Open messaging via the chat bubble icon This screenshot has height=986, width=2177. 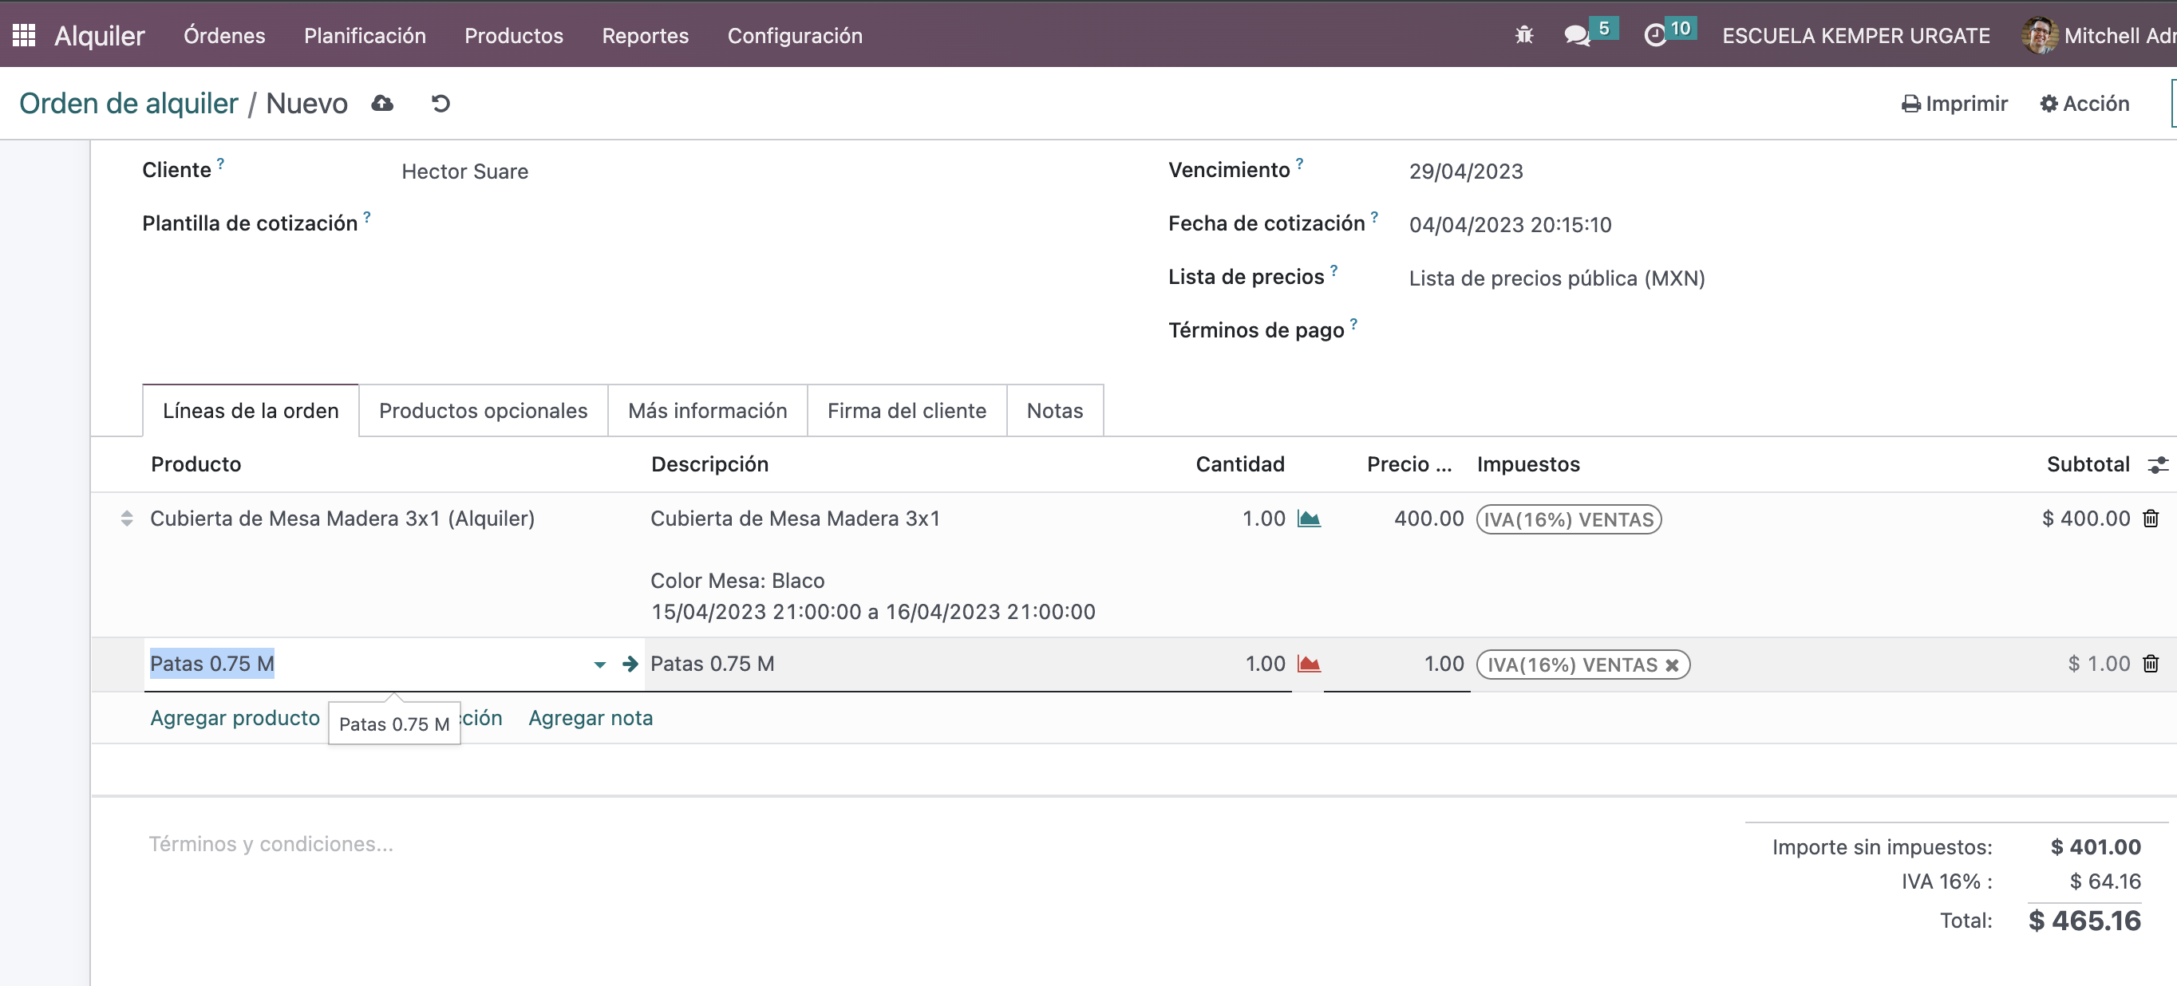(1577, 34)
